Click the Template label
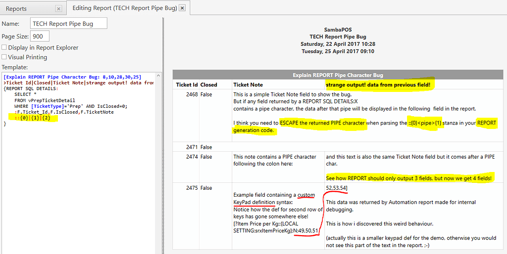The image size is (507, 254). click(15, 67)
